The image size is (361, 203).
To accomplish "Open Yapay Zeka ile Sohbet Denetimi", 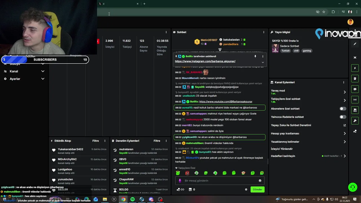I will pyautogui.click(x=291, y=125).
